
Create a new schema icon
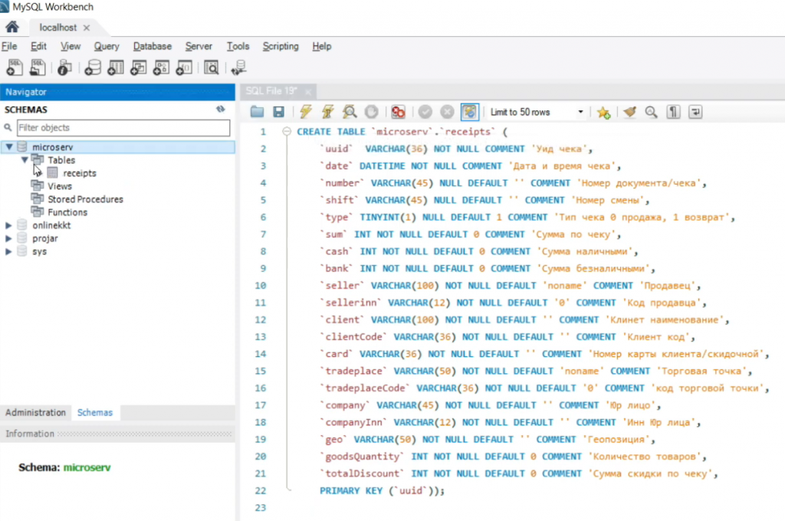pyautogui.click(x=92, y=67)
